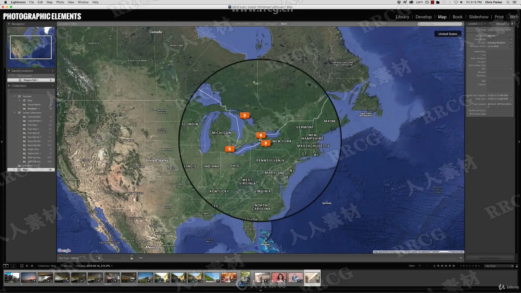Click the Portraits collection set icon
521x293 pixels.
[x=20, y=96]
